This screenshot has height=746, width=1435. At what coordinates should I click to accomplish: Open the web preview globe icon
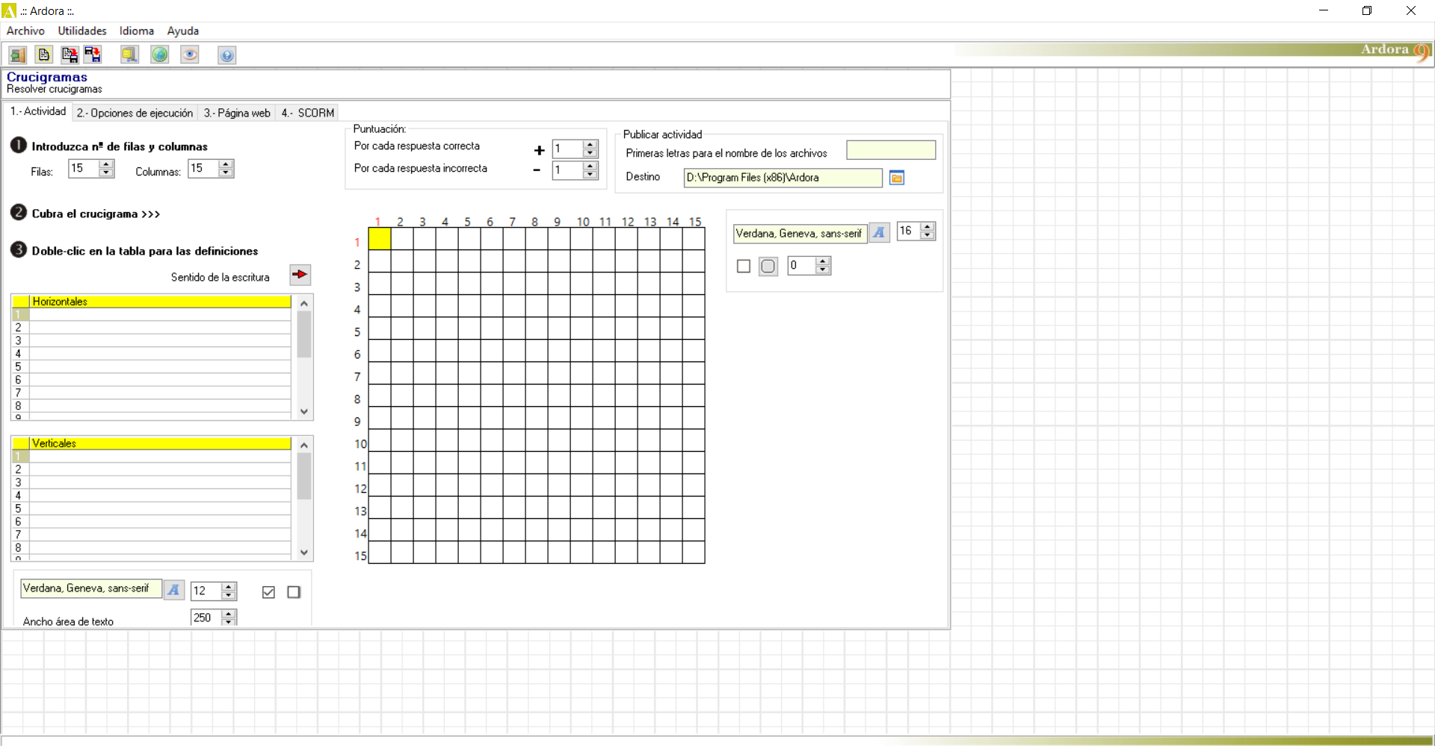tap(159, 55)
